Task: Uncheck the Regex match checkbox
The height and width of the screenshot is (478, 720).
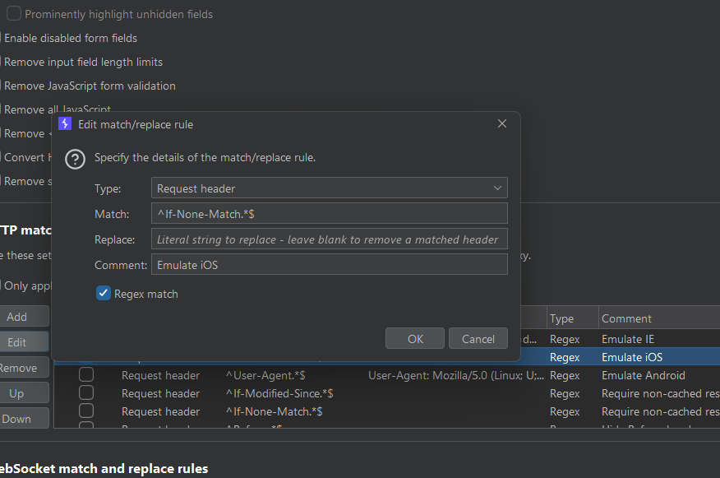Action: tap(104, 293)
